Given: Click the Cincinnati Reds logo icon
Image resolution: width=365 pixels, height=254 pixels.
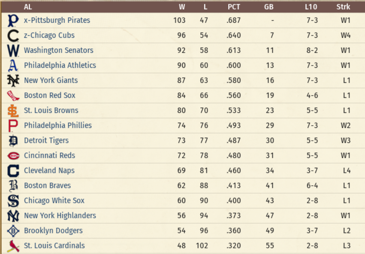Looking at the screenshot, I should coord(13,155).
